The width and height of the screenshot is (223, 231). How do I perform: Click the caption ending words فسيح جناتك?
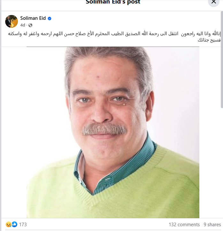(209, 40)
